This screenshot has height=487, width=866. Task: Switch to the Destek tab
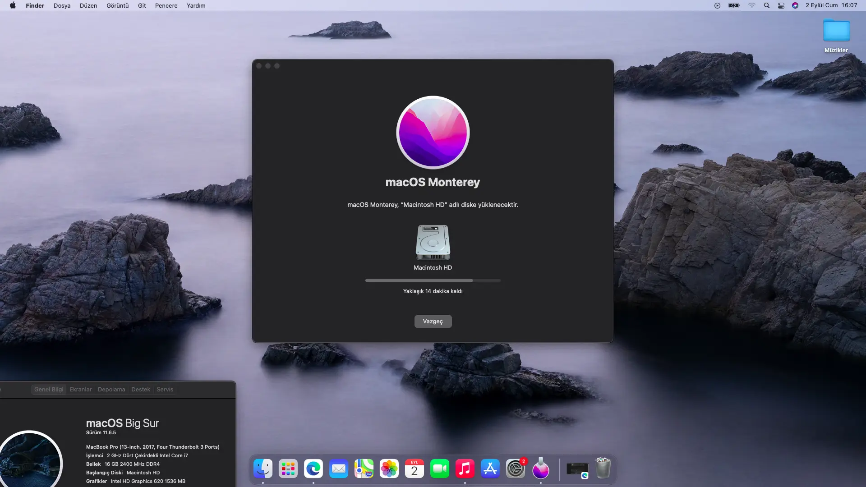click(141, 390)
